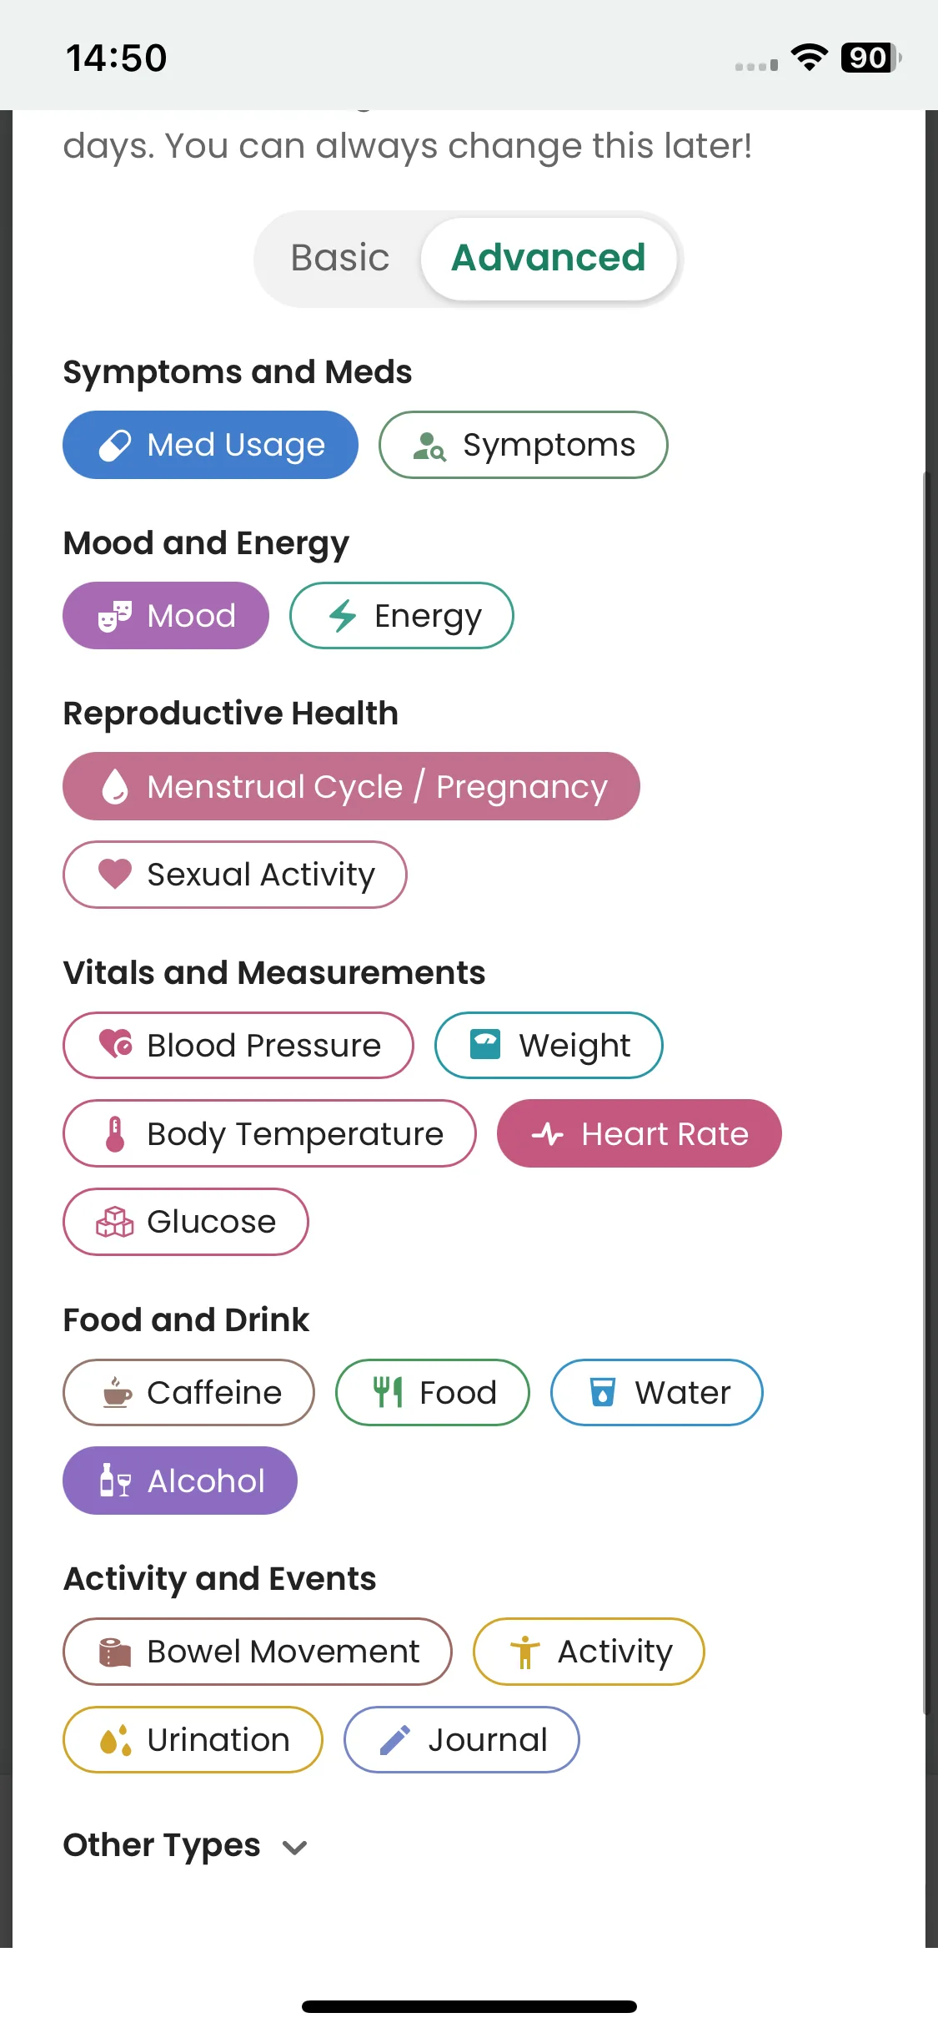Screen dimensions: 938x2033
Task: Switch to the Basic tab
Action: (340, 258)
